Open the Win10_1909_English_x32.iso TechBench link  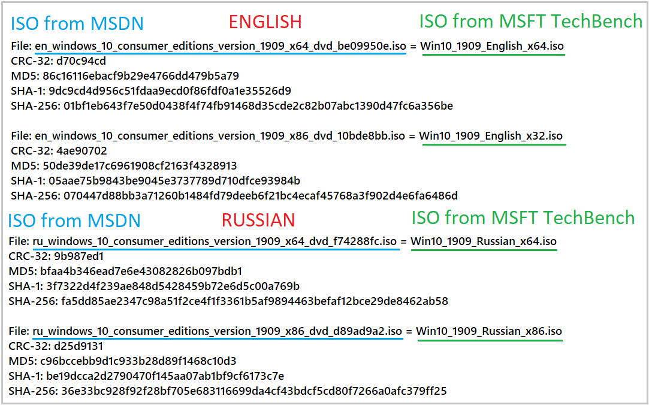(x=490, y=133)
